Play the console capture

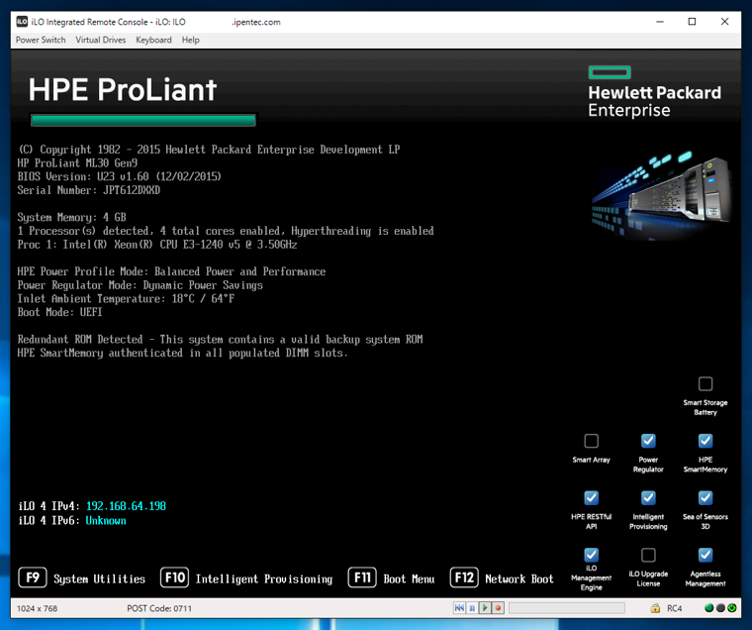pos(485,608)
